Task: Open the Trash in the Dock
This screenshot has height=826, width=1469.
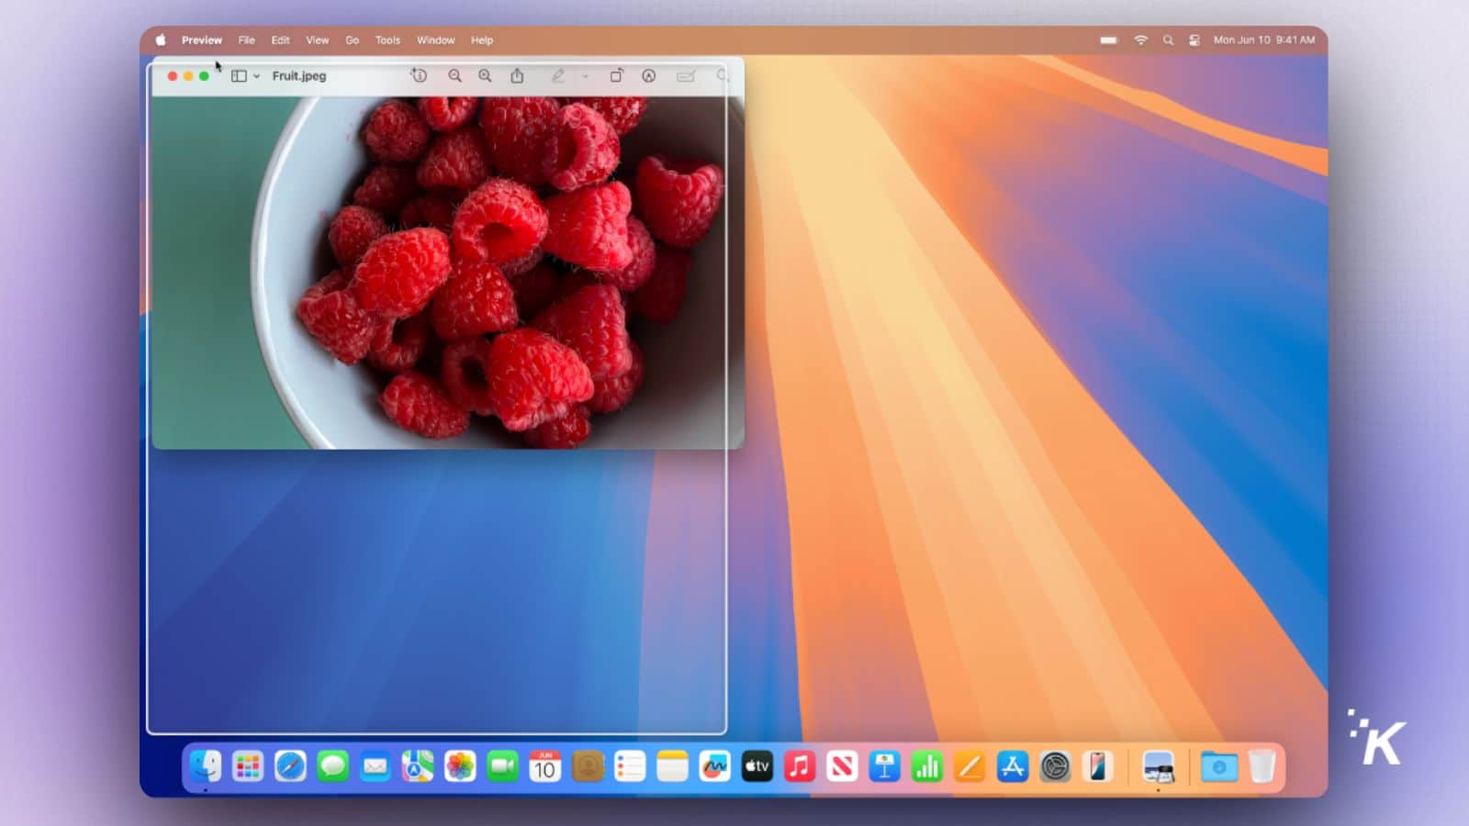Action: pyautogui.click(x=1262, y=766)
